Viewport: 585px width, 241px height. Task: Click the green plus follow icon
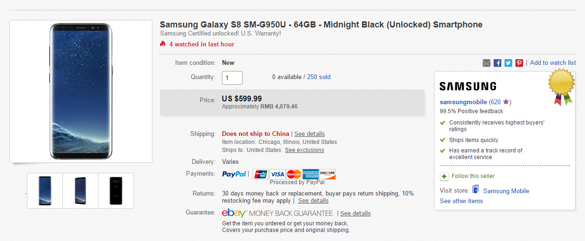click(444, 176)
